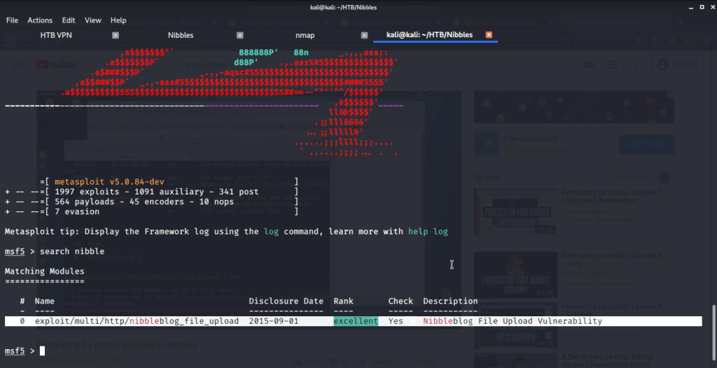Close the nmap tab
717x368 pixels.
[364, 35]
